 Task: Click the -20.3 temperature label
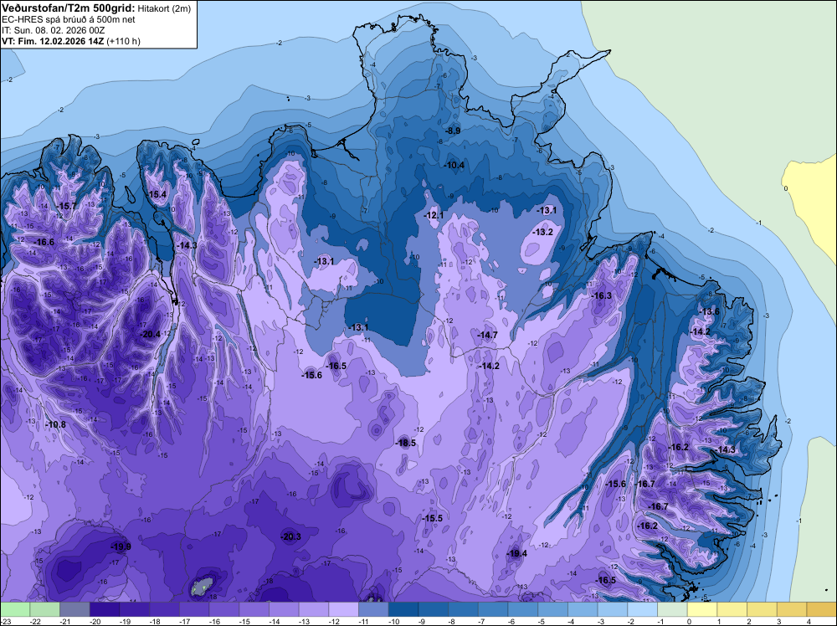[291, 537]
